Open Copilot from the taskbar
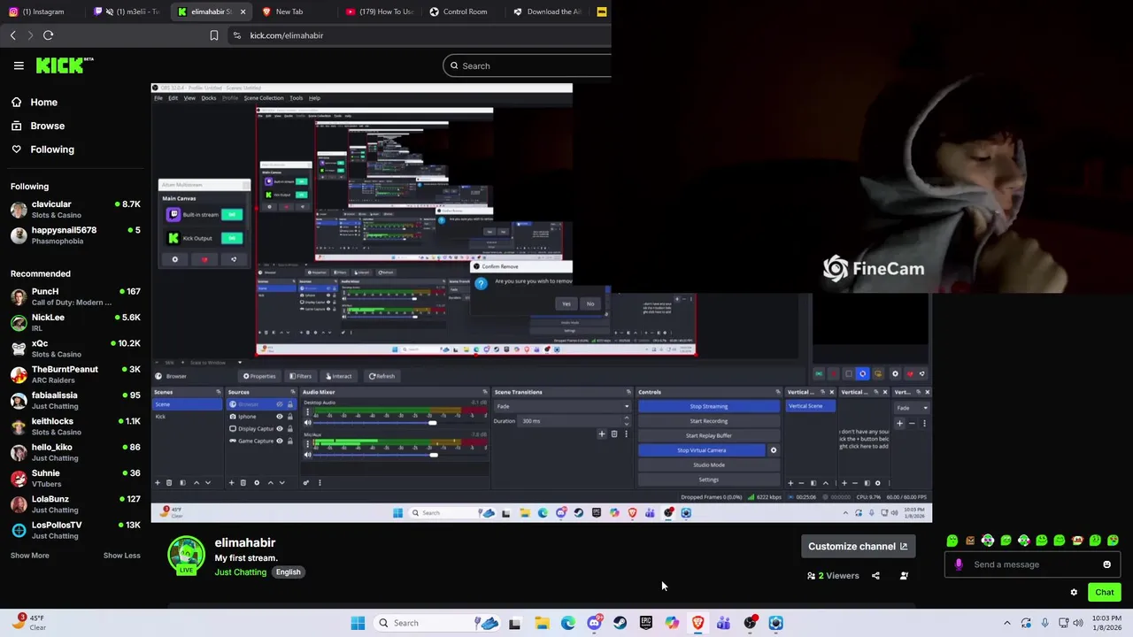This screenshot has height=637, width=1133. (672, 623)
